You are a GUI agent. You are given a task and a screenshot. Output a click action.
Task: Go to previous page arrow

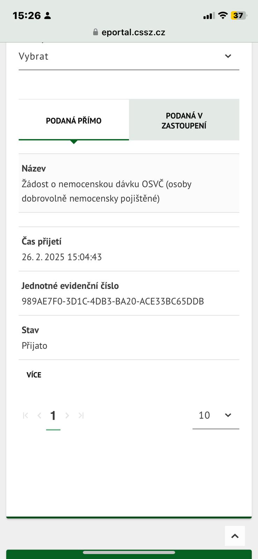39,415
